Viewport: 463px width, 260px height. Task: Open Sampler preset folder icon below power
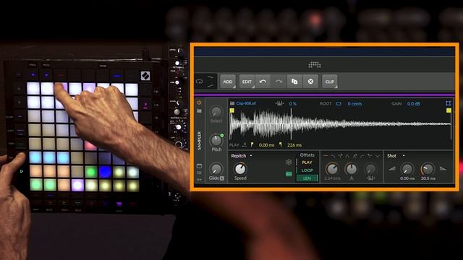click(x=199, y=110)
